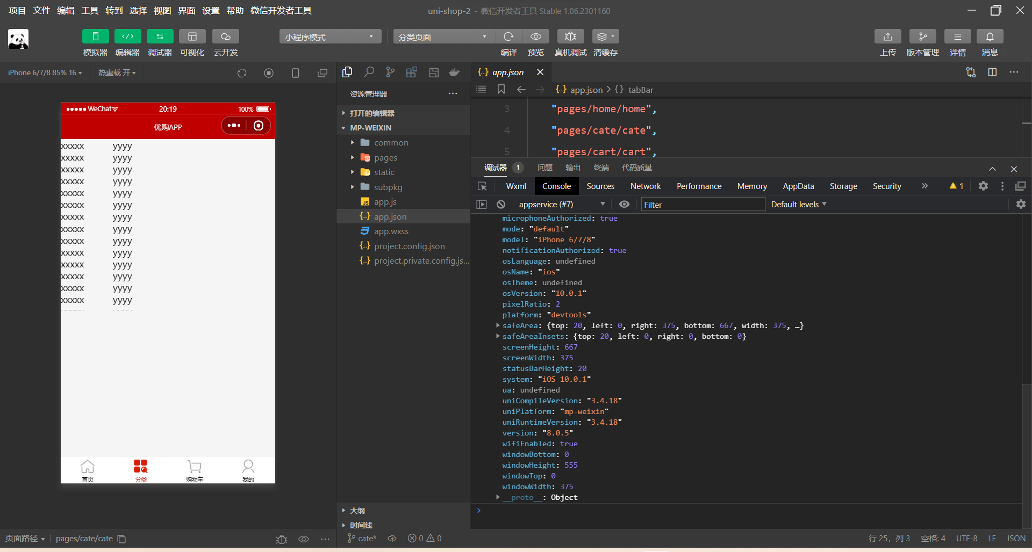Click the search icon in the sidebar
Screen dimensions: 1032x552
(369, 72)
